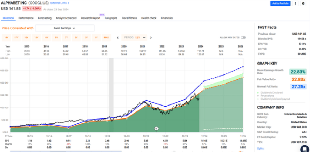Click the -35% Chg/Yr value for 12/17
The image size is (310, 152).
[x=68, y=144]
